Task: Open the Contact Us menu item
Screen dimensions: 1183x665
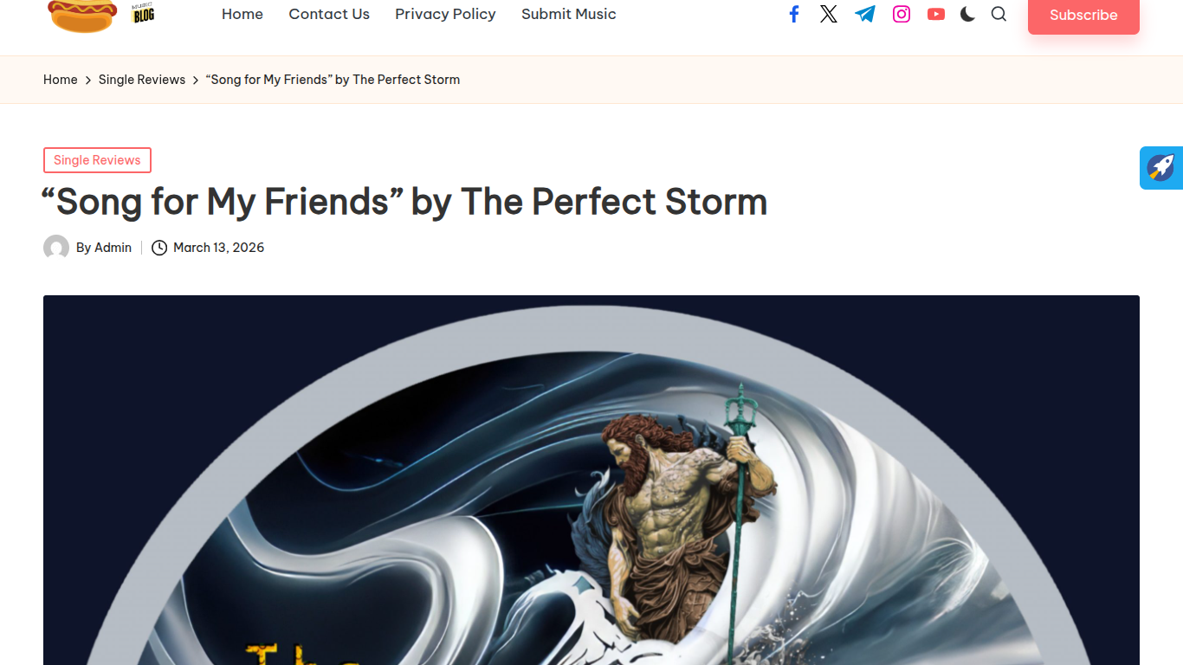Action: 329,14
